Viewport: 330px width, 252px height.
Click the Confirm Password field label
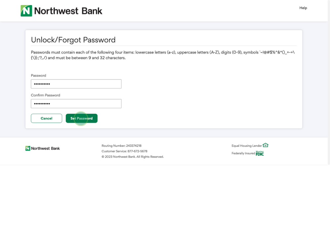pos(46,95)
